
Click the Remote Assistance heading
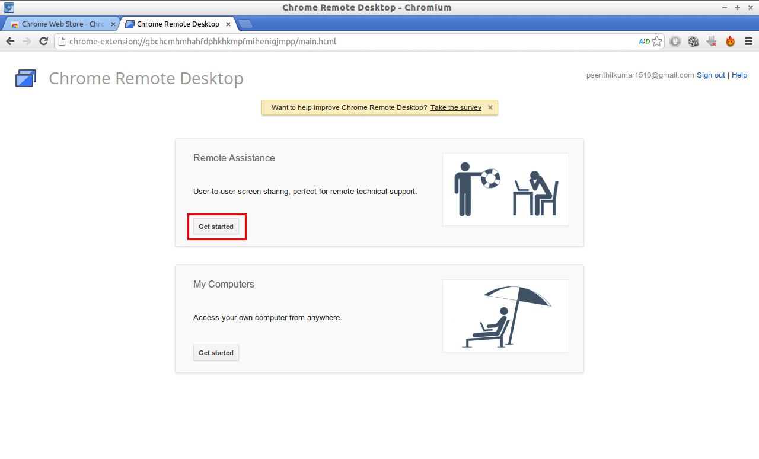(234, 158)
